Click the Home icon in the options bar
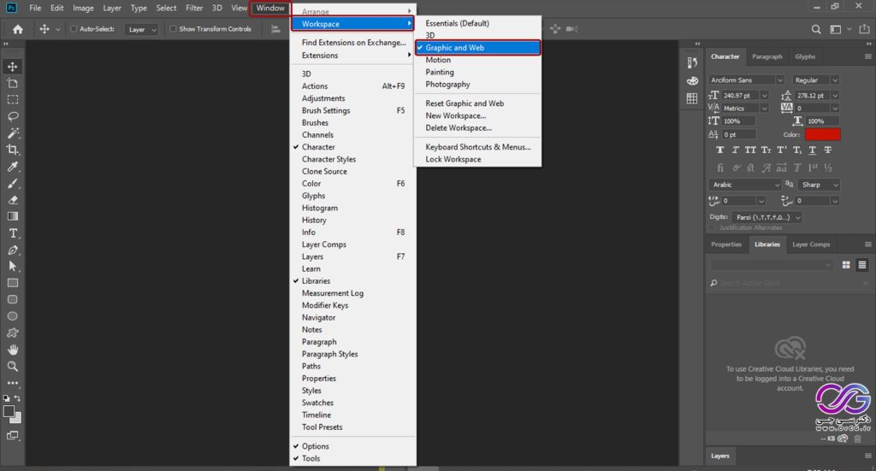The height and width of the screenshot is (471, 876). click(x=18, y=29)
